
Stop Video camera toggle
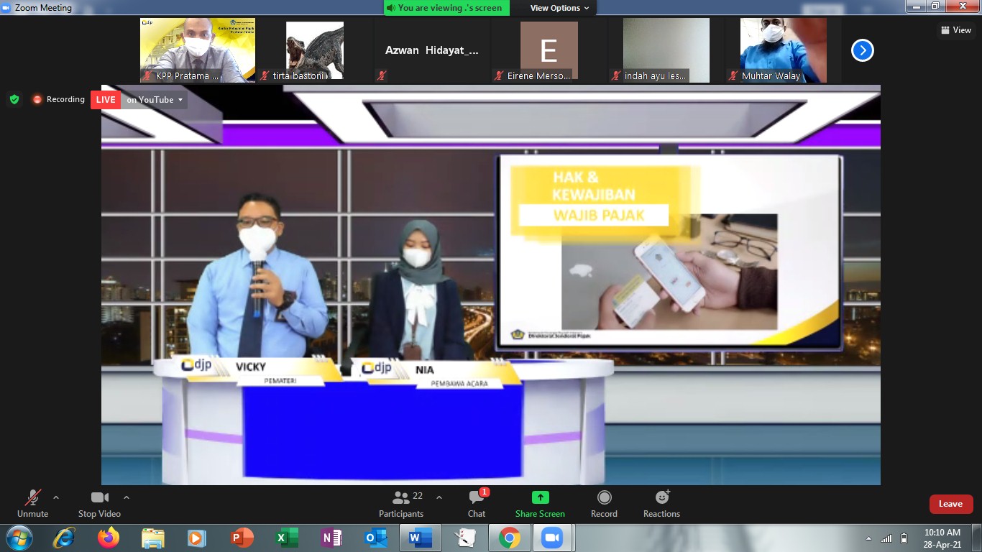point(99,504)
